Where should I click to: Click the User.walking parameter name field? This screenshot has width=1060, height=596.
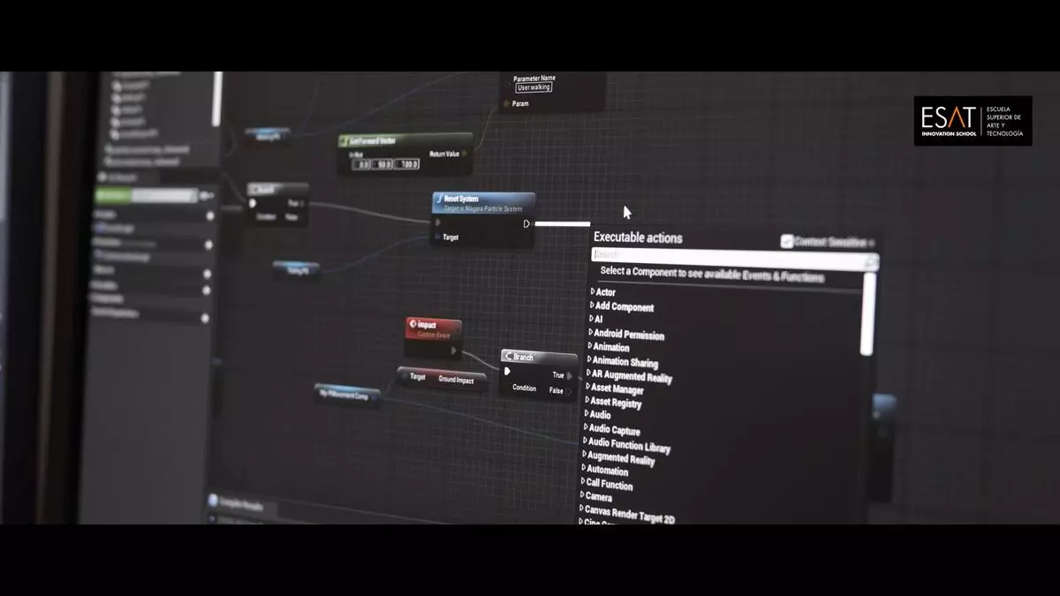534,87
